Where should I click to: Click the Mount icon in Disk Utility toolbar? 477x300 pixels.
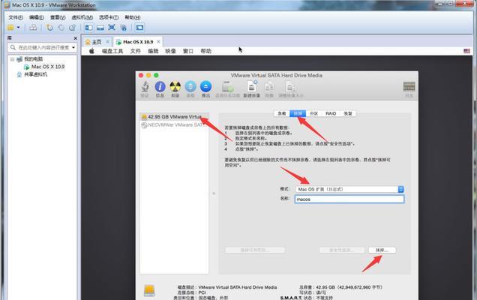point(190,87)
